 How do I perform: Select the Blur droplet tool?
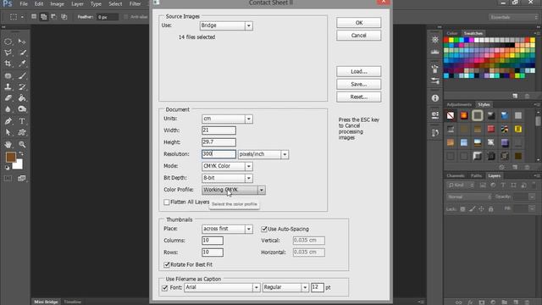pos(8,109)
